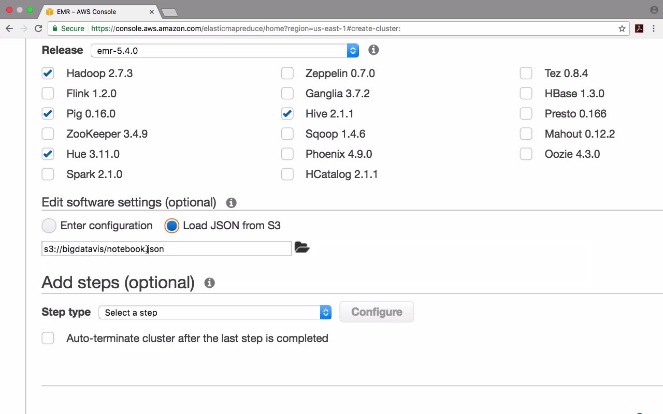Enable the Spark 2.1.0 checkbox
The image size is (663, 414).
(48, 174)
